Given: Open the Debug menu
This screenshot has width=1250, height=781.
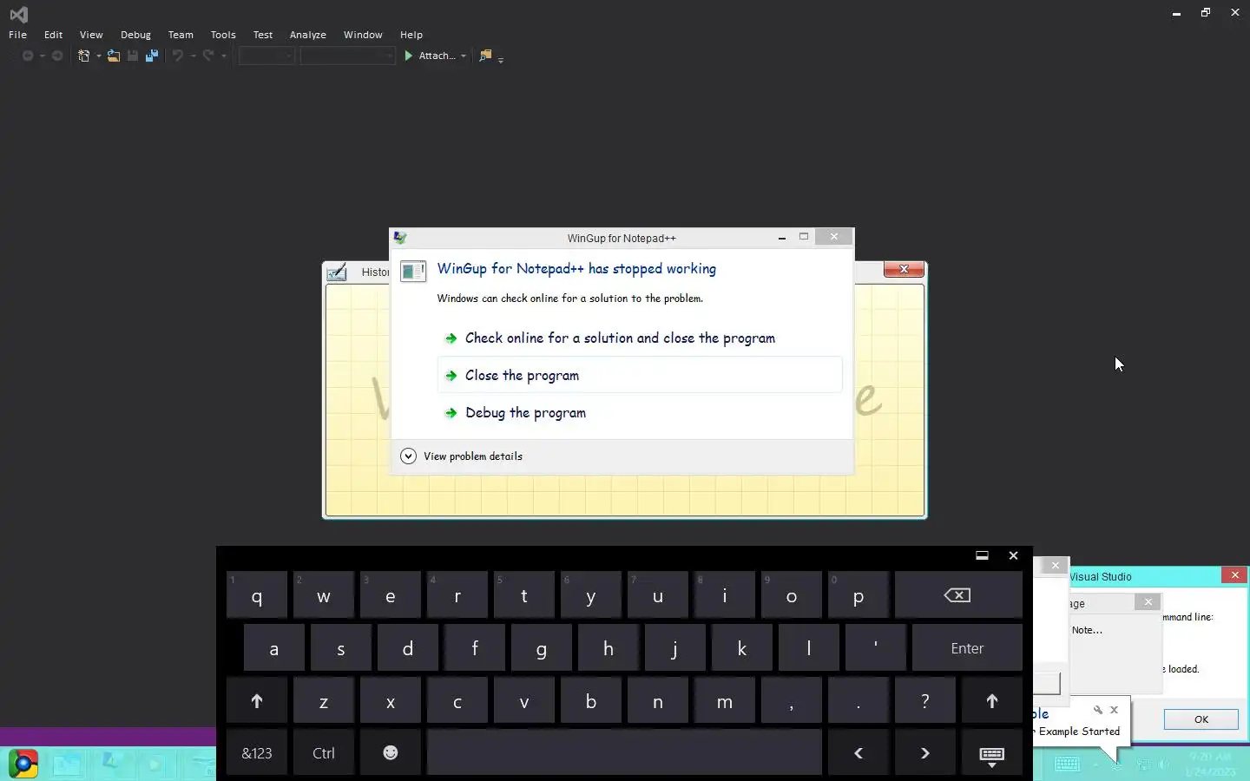Looking at the screenshot, I should tap(135, 35).
